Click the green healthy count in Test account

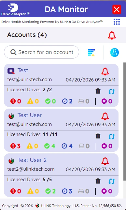[50, 101]
